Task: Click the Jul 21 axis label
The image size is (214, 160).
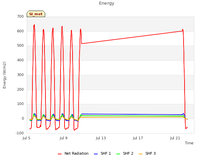Action: click(175, 138)
